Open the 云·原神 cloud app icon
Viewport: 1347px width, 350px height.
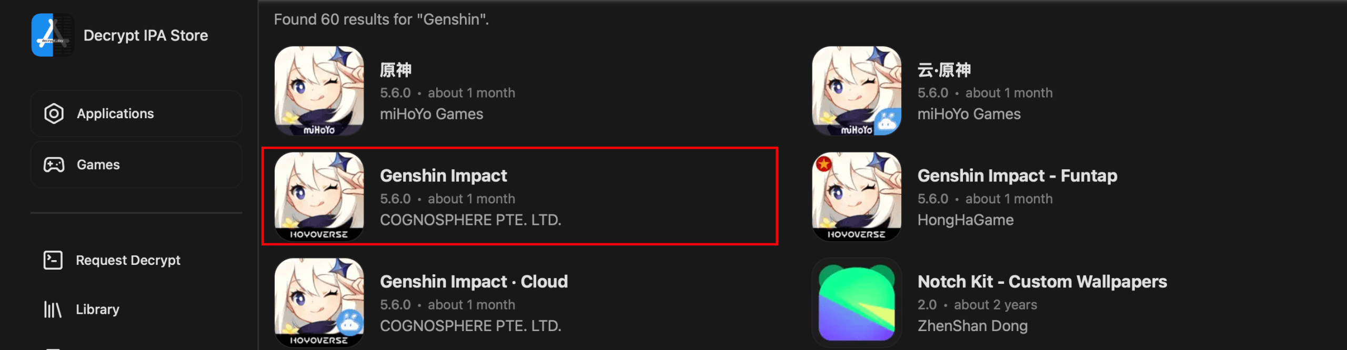(x=856, y=91)
